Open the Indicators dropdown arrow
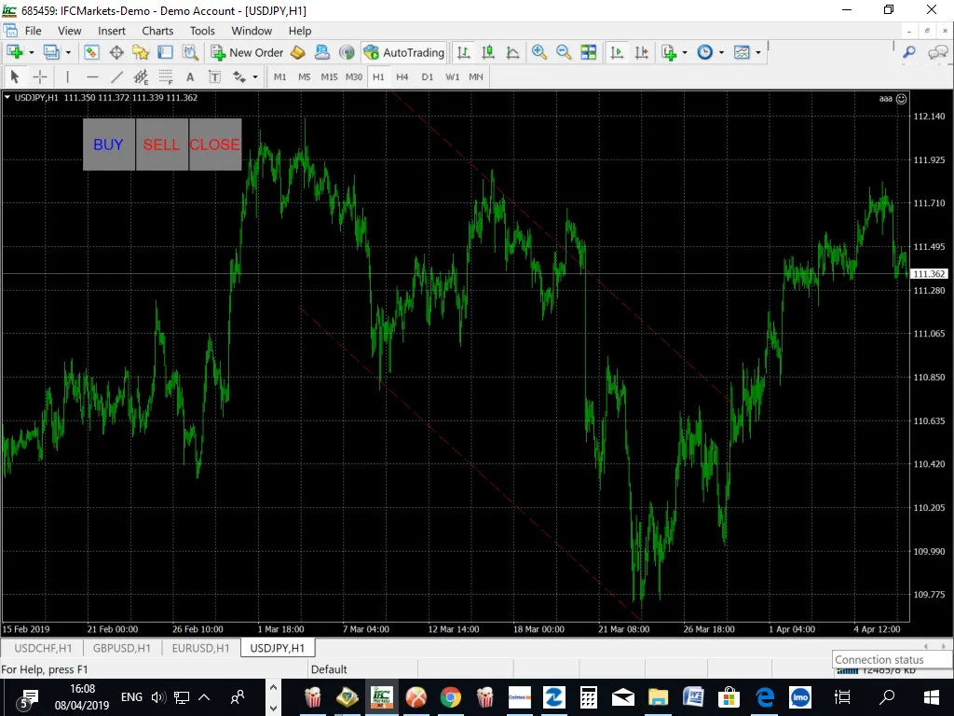954x716 pixels. pyautogui.click(x=683, y=52)
